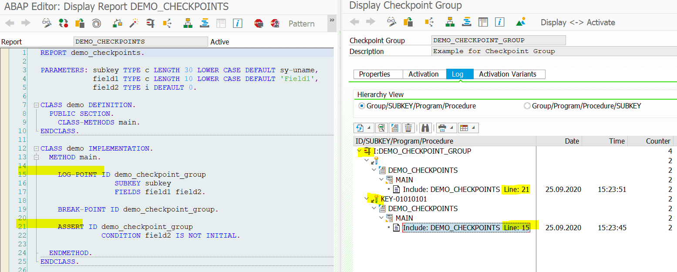Screen dimensions: 677x272
Task: Click the Activate magic wand icon
Action: click(134, 23)
